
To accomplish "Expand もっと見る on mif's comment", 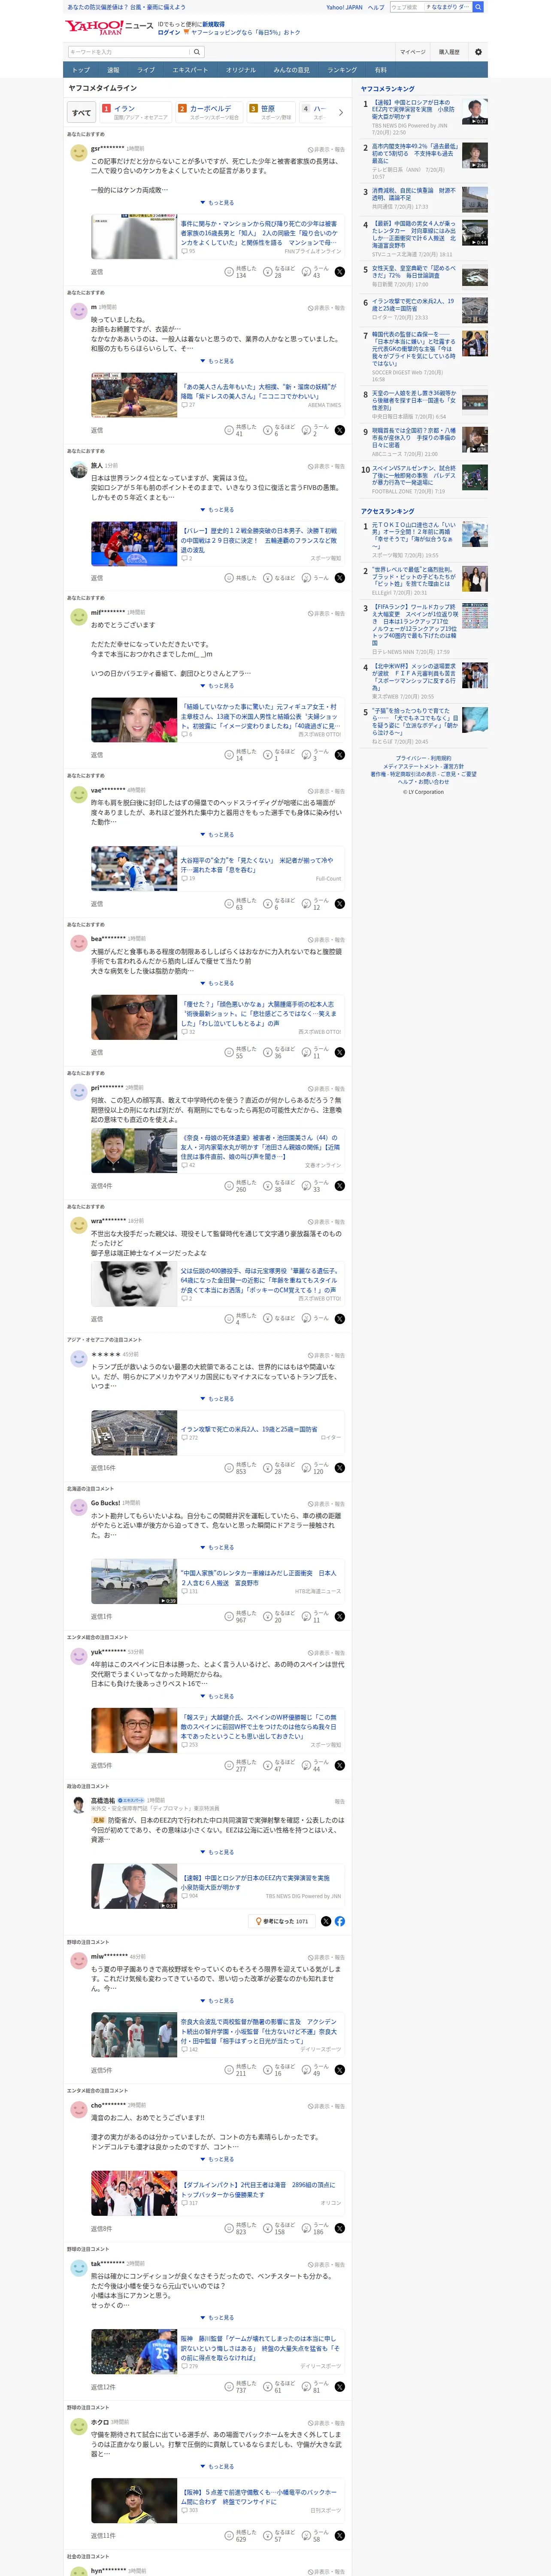I will (217, 686).
